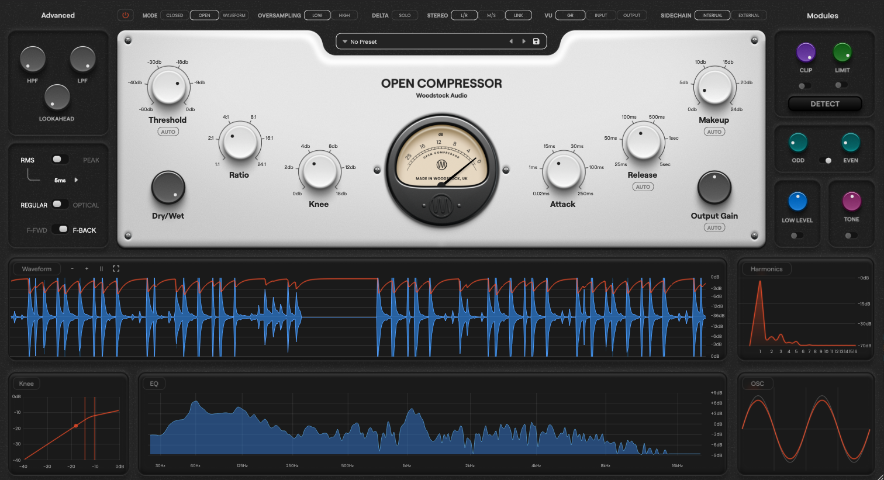
Task: Switch the F-FWD/F-BACK toggle
Action: coord(61,229)
